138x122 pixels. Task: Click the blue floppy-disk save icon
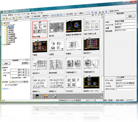click(96, 12)
